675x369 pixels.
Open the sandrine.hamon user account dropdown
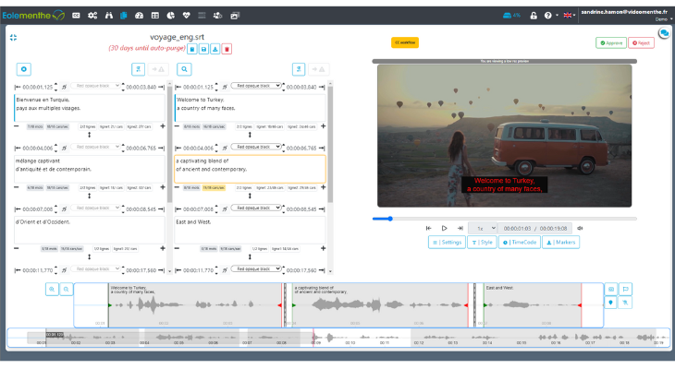(626, 15)
